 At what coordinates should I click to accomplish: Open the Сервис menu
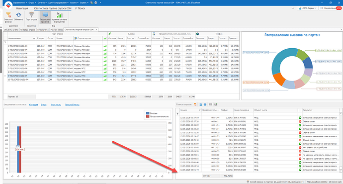(84, 2)
